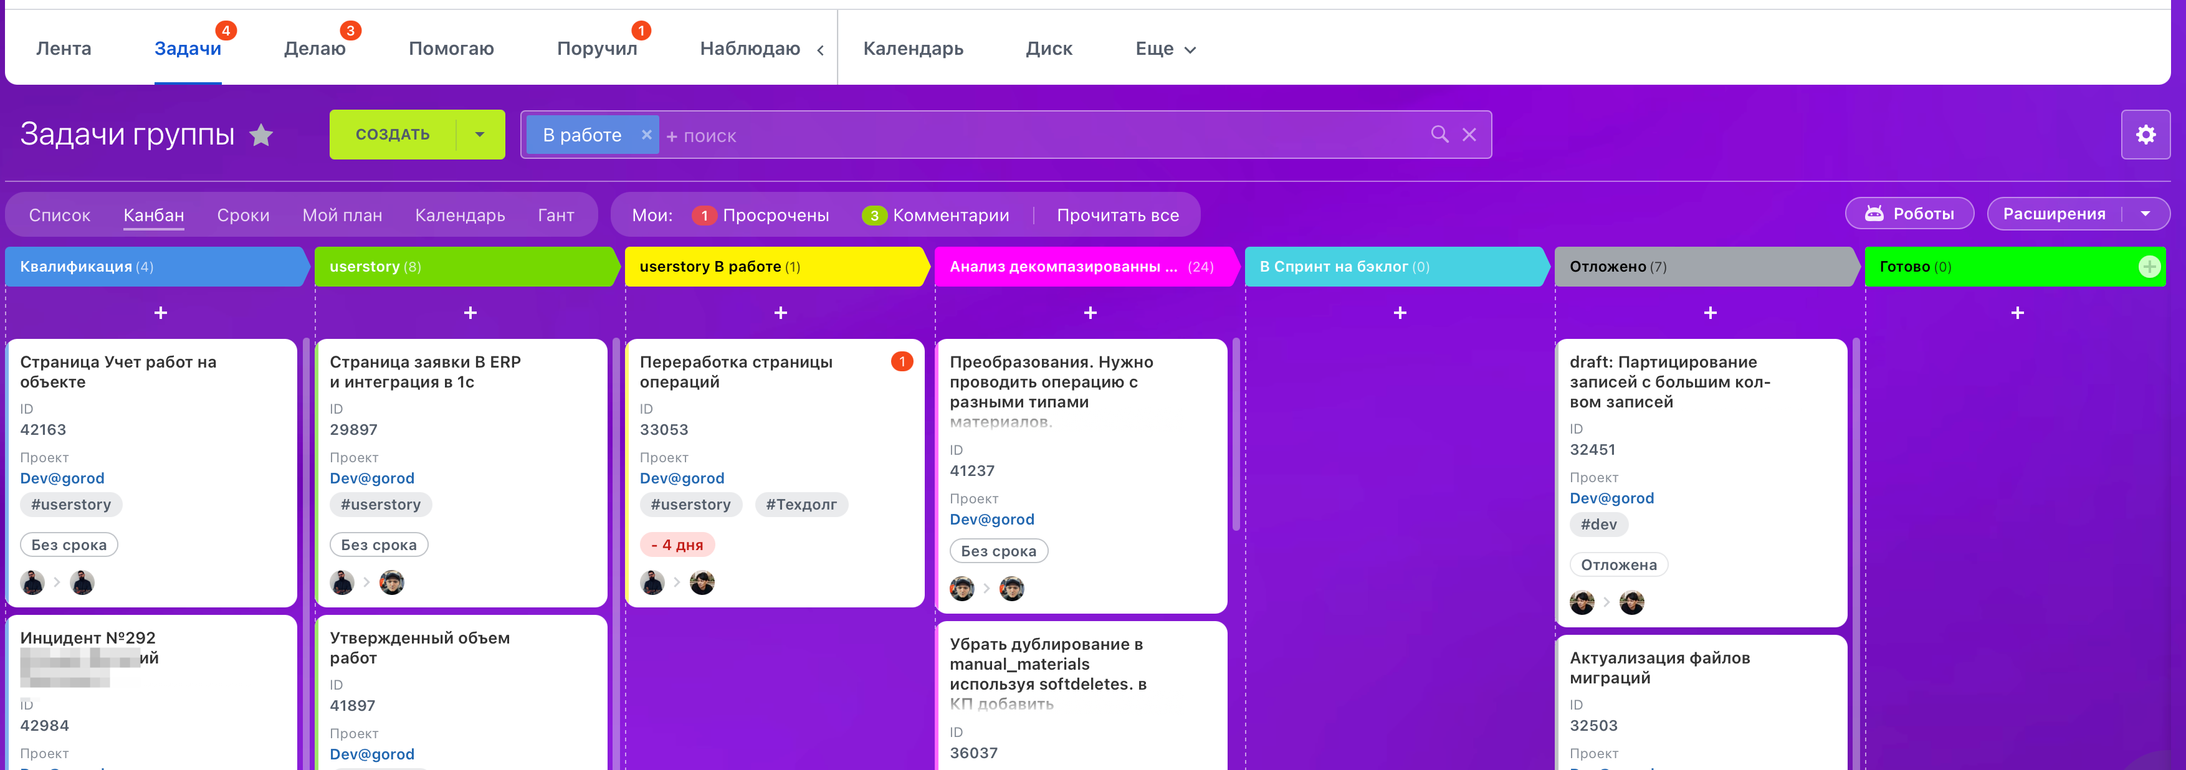
Task: Favorite the group tasks page with star
Action: click(x=261, y=135)
